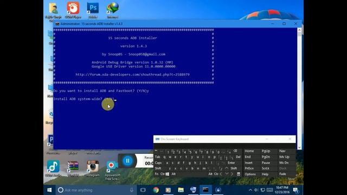Show hidden system tray icons
347x195 pixels.
(x=250, y=190)
